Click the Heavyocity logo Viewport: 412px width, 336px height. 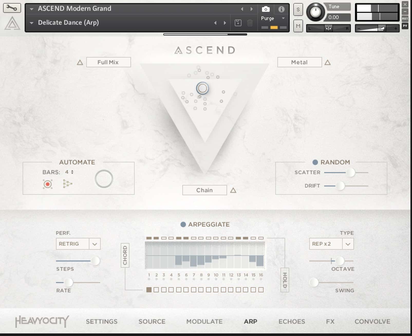(42, 321)
